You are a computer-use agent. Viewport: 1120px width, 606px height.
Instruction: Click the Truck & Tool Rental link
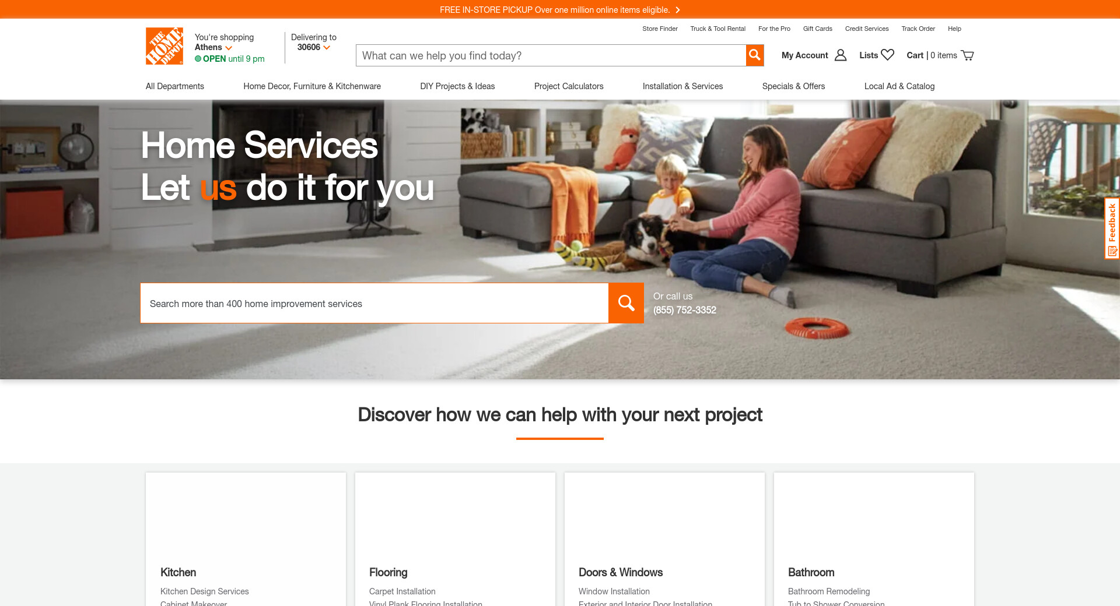[x=717, y=29]
